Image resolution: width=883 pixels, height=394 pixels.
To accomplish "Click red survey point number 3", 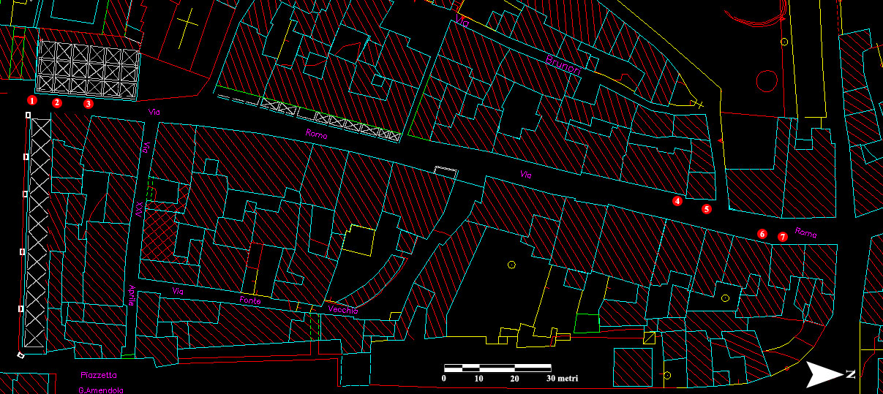I will point(89,104).
